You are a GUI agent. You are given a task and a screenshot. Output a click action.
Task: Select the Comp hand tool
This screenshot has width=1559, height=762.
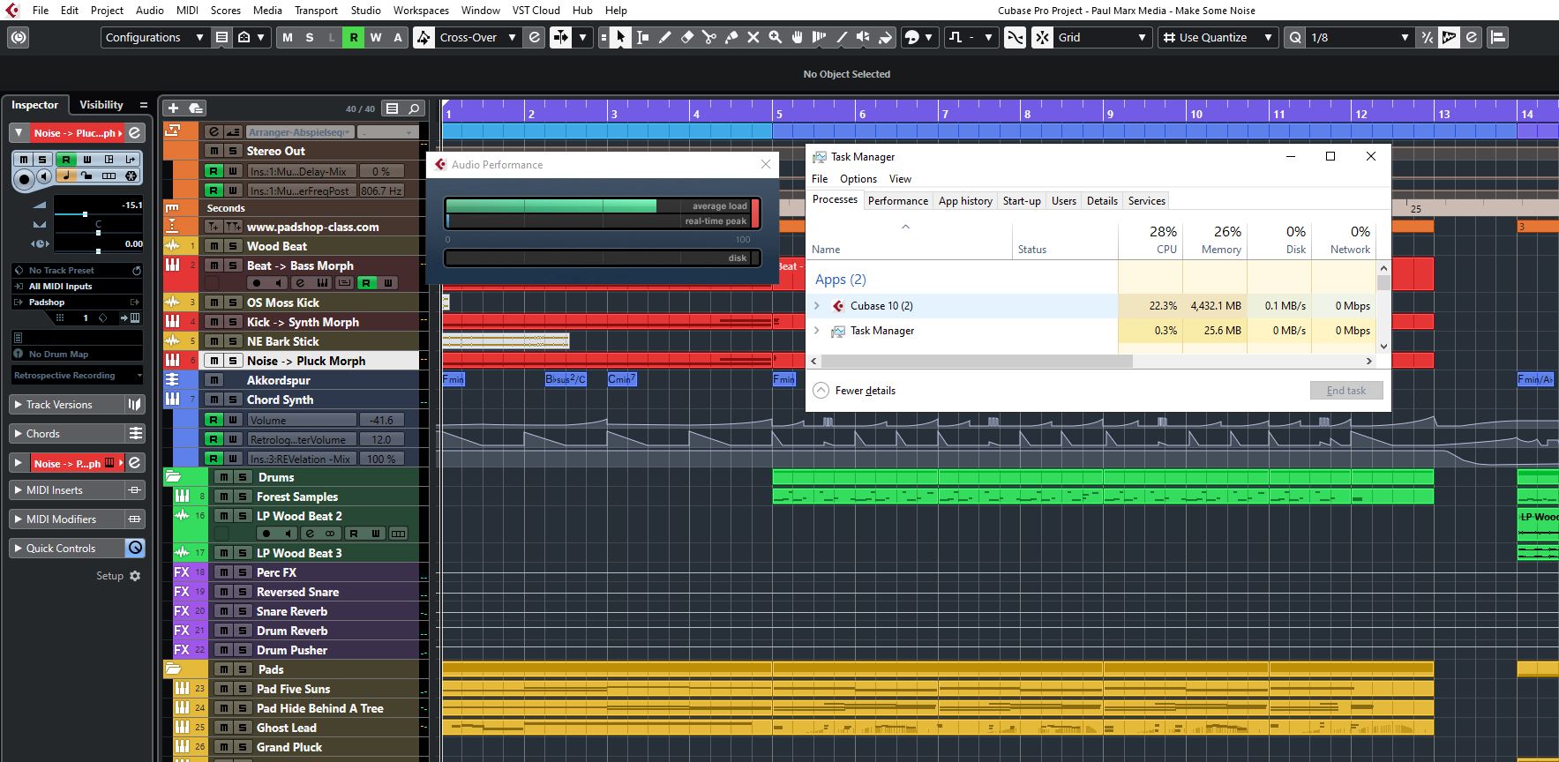pyautogui.click(x=798, y=37)
